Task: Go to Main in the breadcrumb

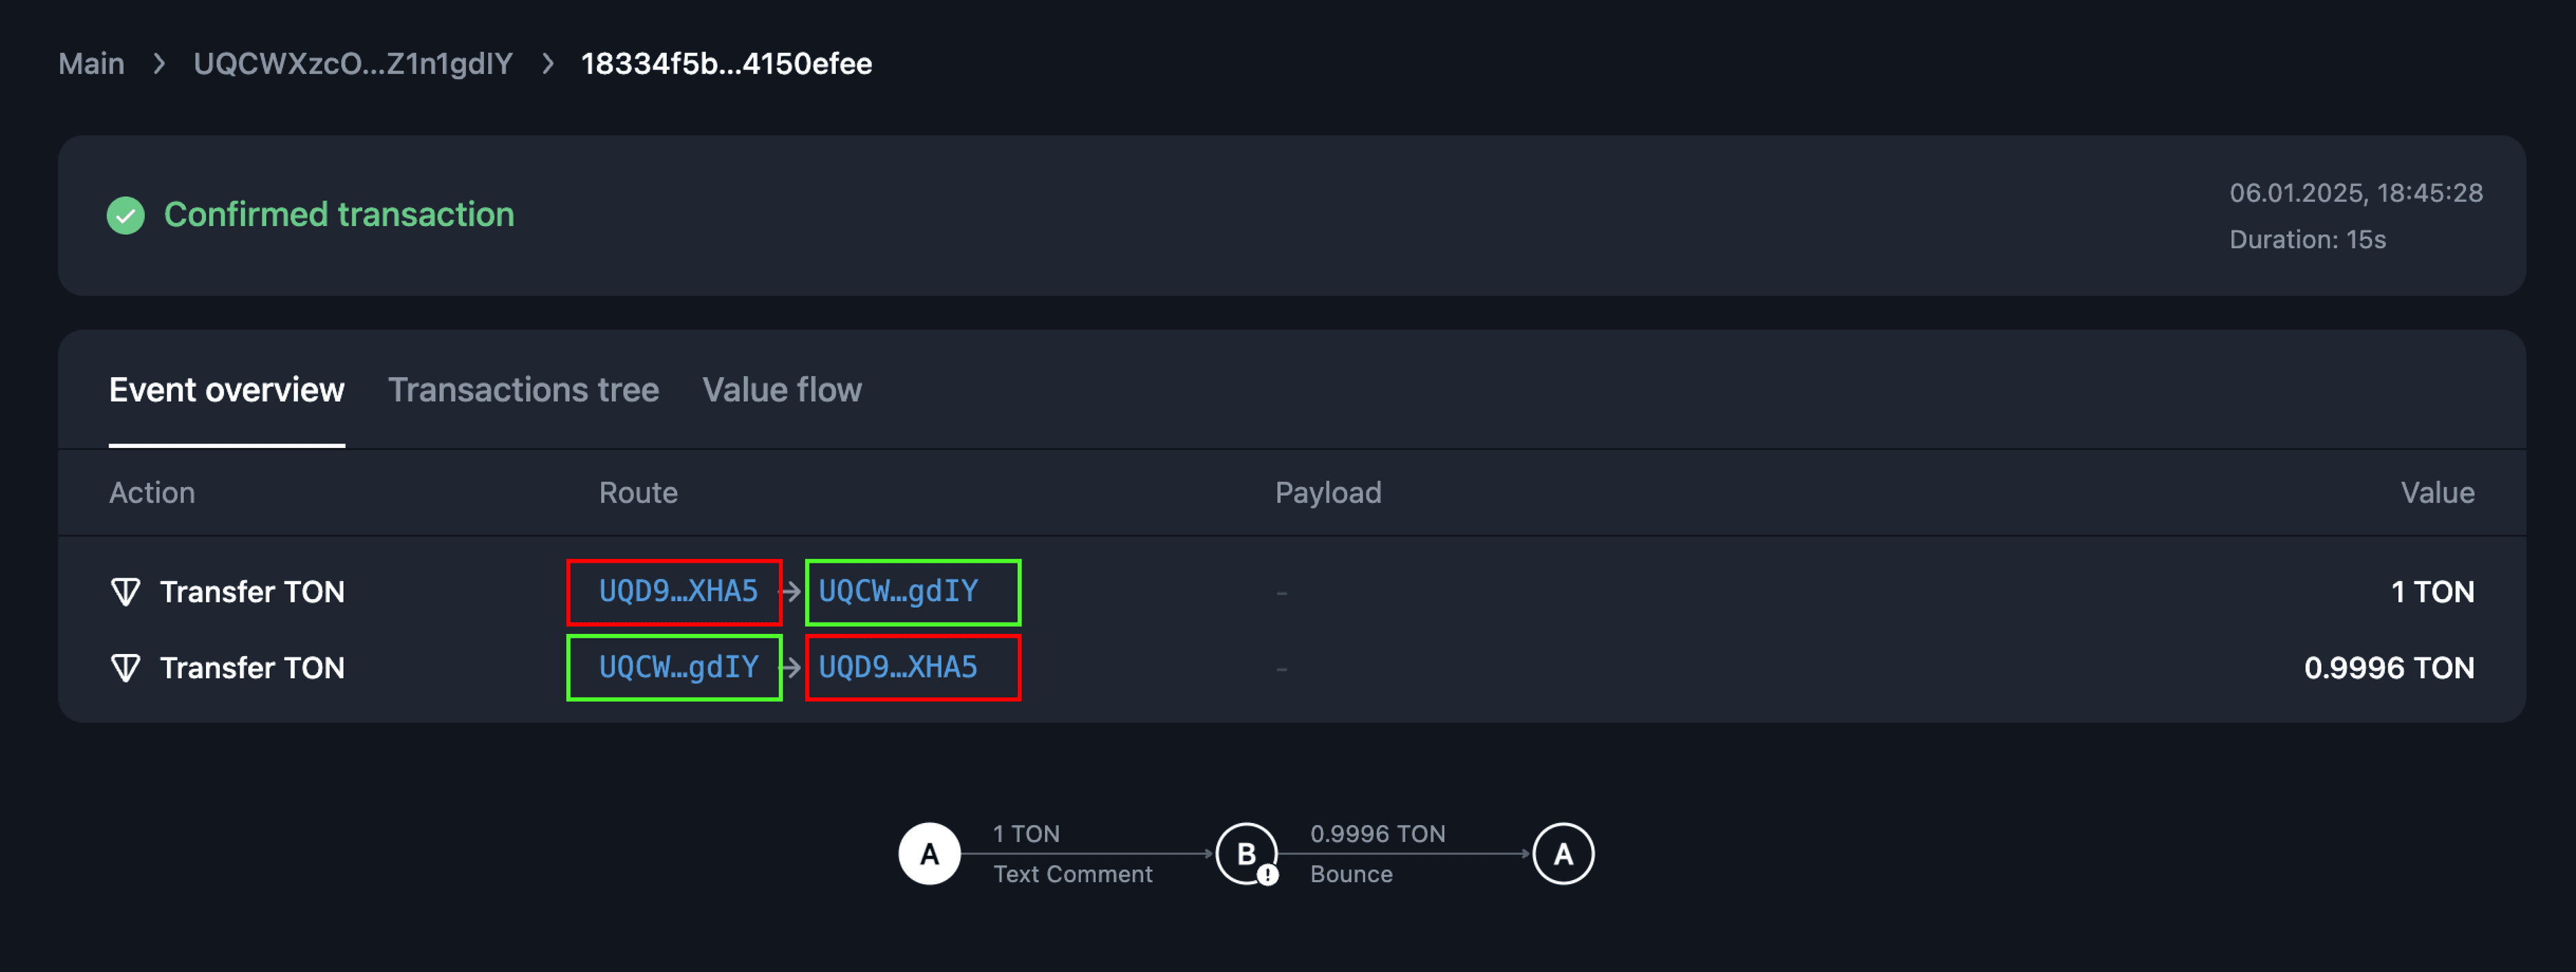Action: (x=91, y=64)
